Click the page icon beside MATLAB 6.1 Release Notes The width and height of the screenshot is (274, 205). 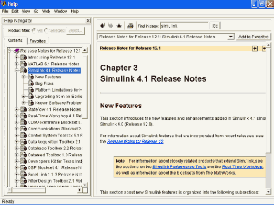[24, 64]
